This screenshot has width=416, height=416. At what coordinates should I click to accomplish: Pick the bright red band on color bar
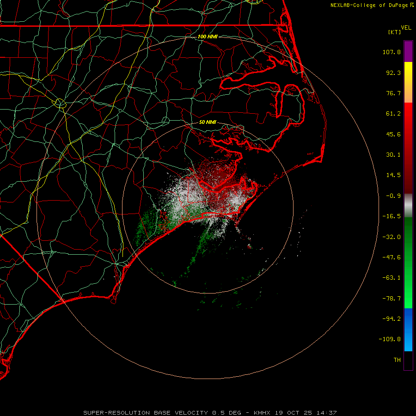click(x=408, y=113)
